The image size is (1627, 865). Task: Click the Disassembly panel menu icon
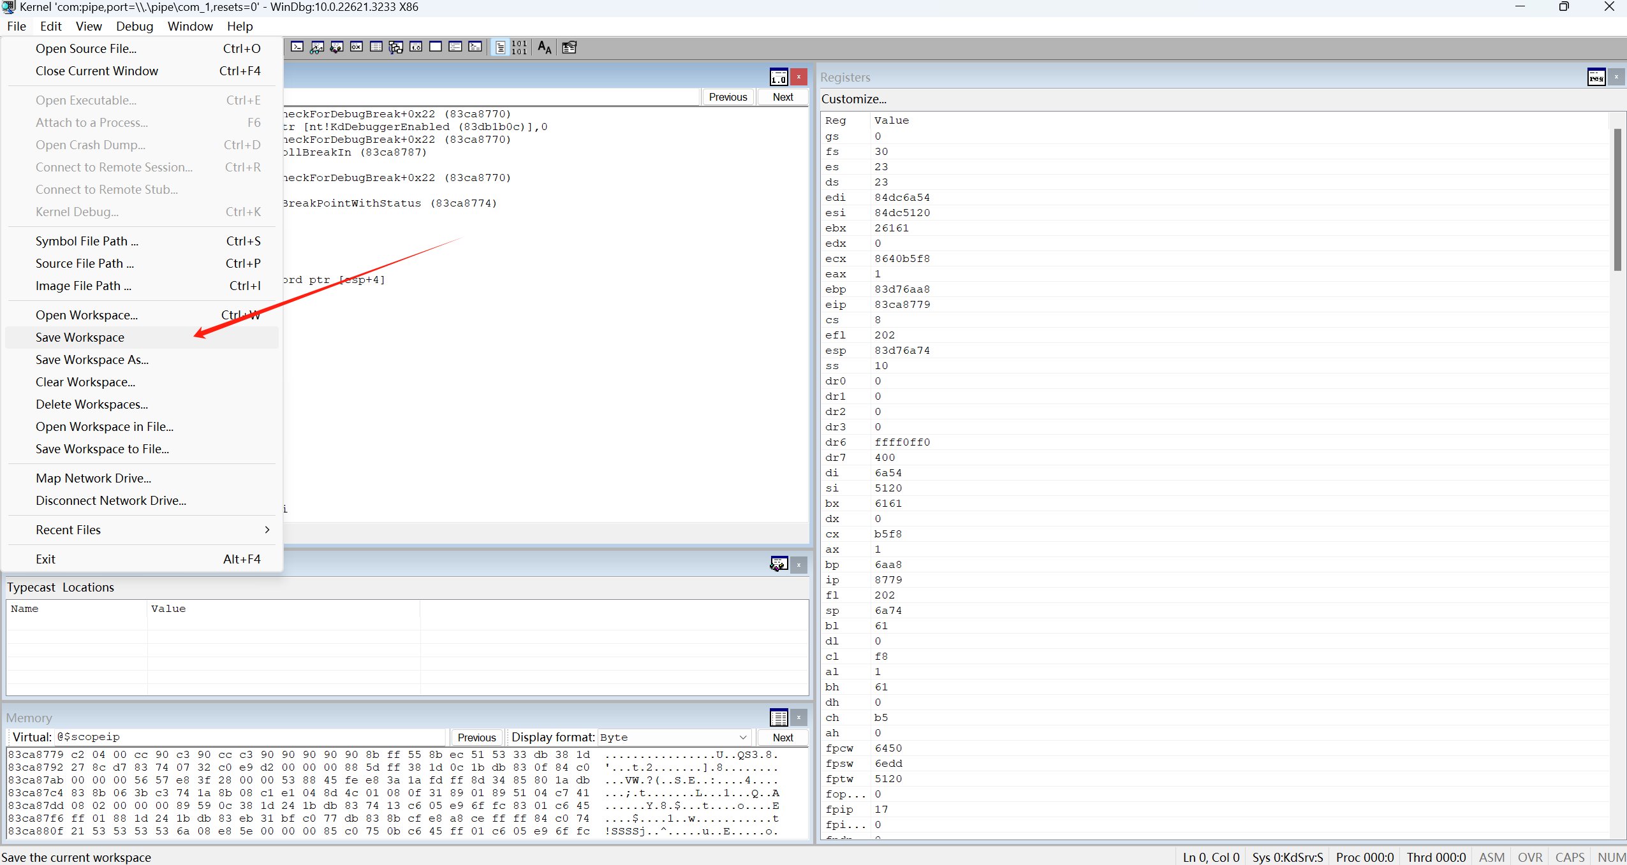click(x=779, y=77)
